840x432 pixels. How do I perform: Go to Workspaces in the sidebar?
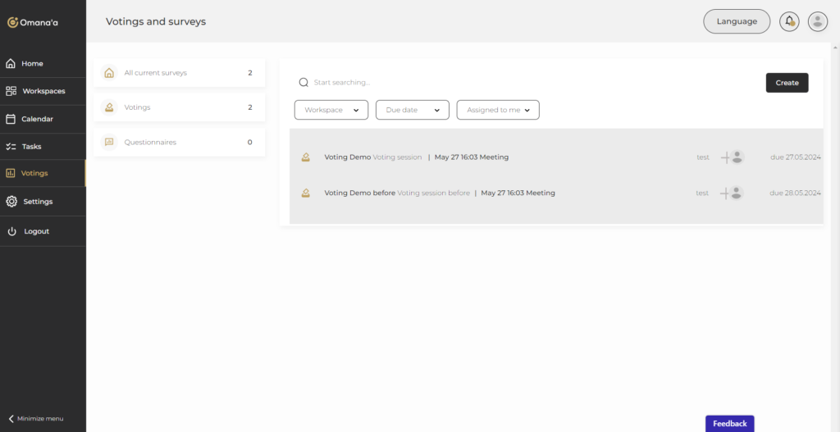pos(43,91)
